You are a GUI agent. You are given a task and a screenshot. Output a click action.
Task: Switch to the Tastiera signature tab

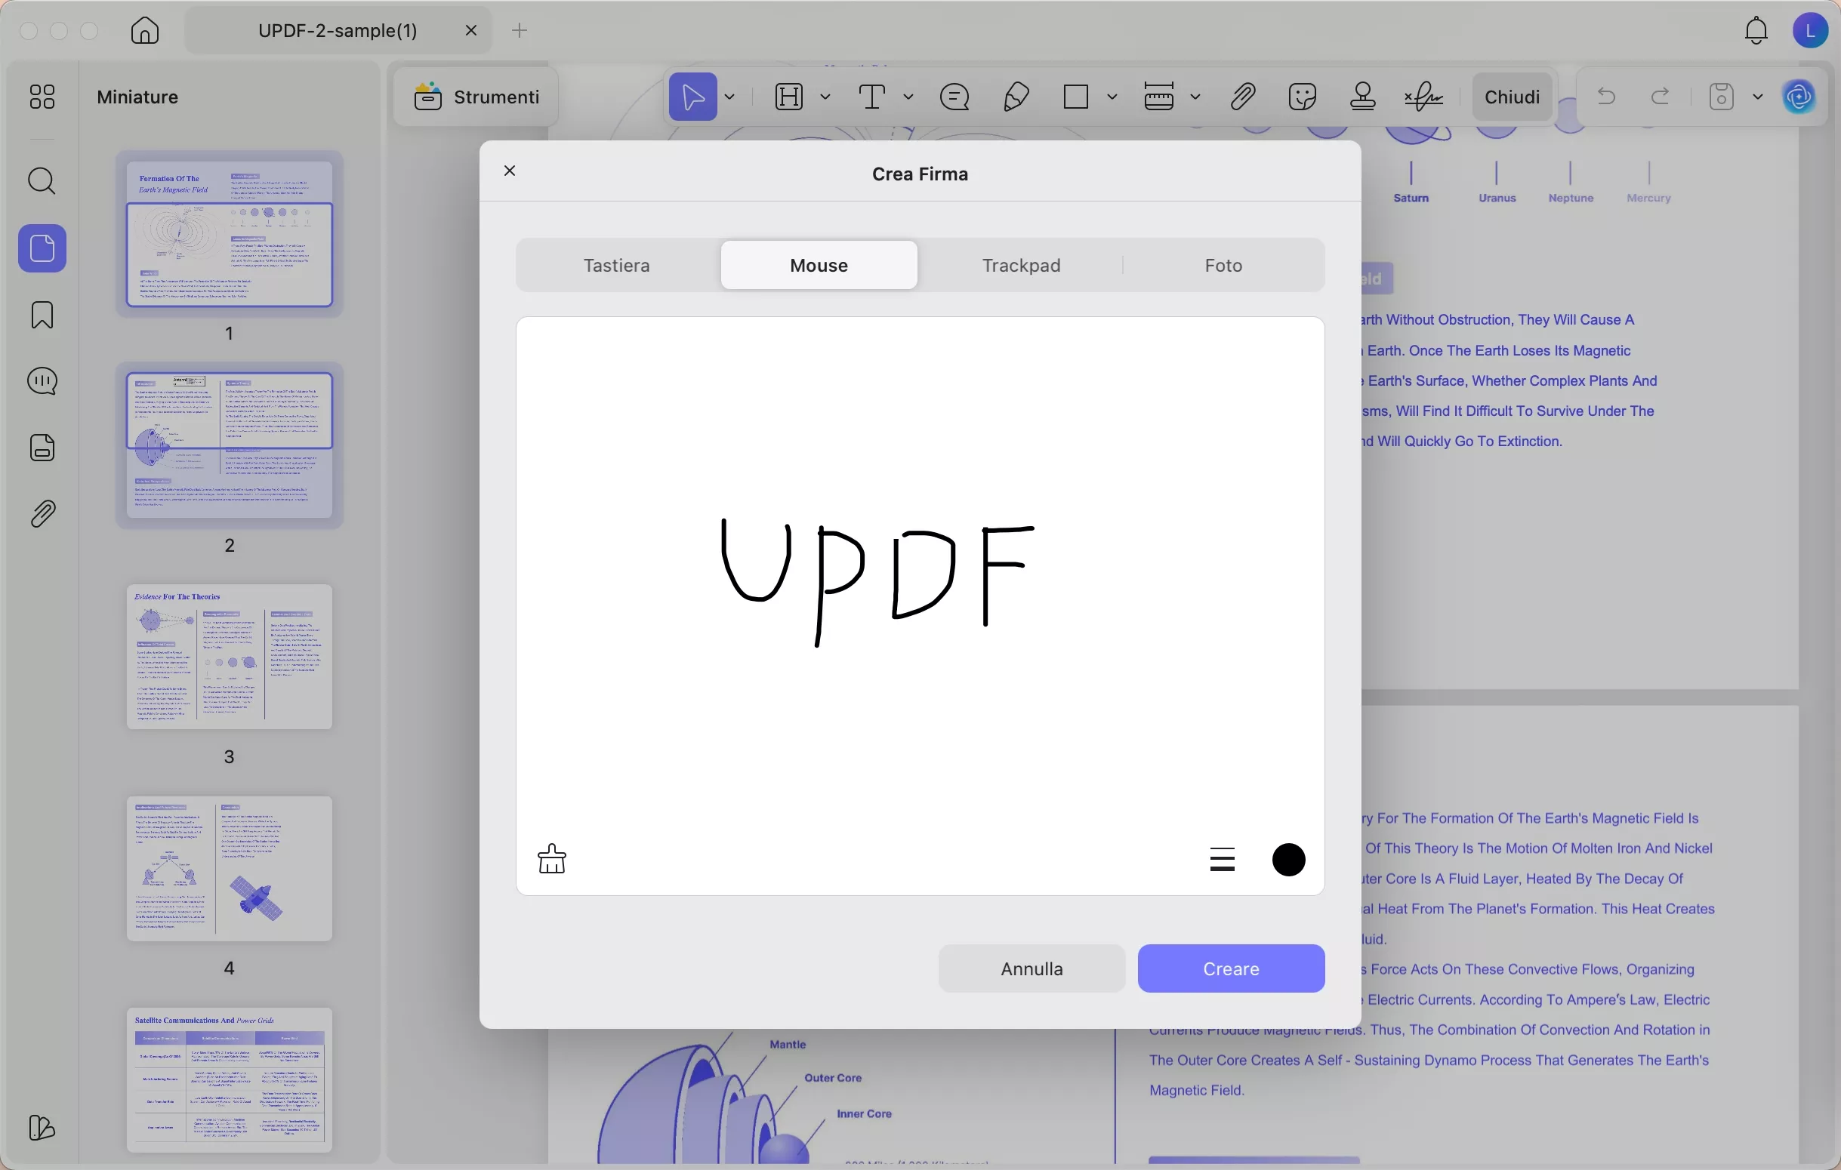click(617, 265)
